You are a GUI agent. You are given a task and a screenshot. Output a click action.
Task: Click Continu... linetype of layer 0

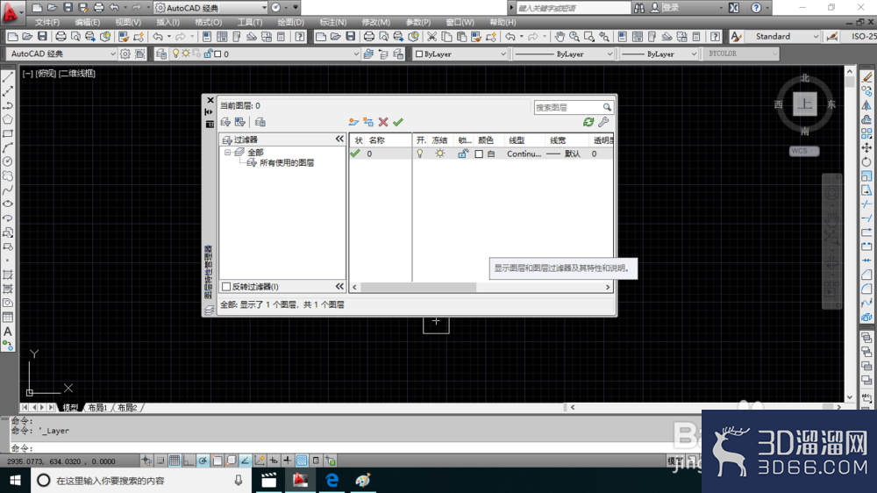(524, 154)
